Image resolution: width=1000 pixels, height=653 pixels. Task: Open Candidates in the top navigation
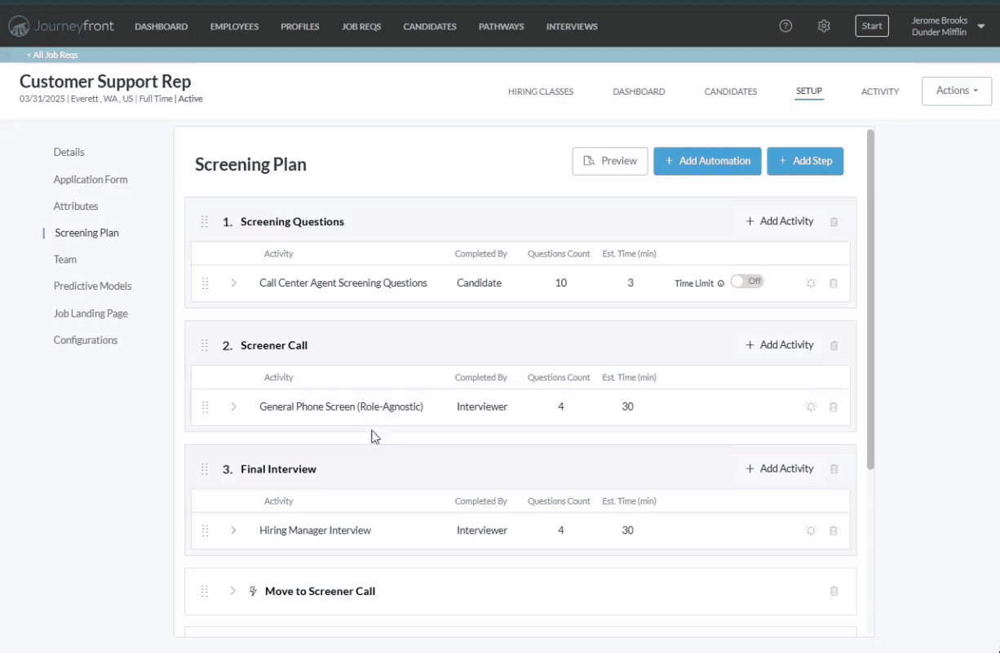(x=429, y=26)
